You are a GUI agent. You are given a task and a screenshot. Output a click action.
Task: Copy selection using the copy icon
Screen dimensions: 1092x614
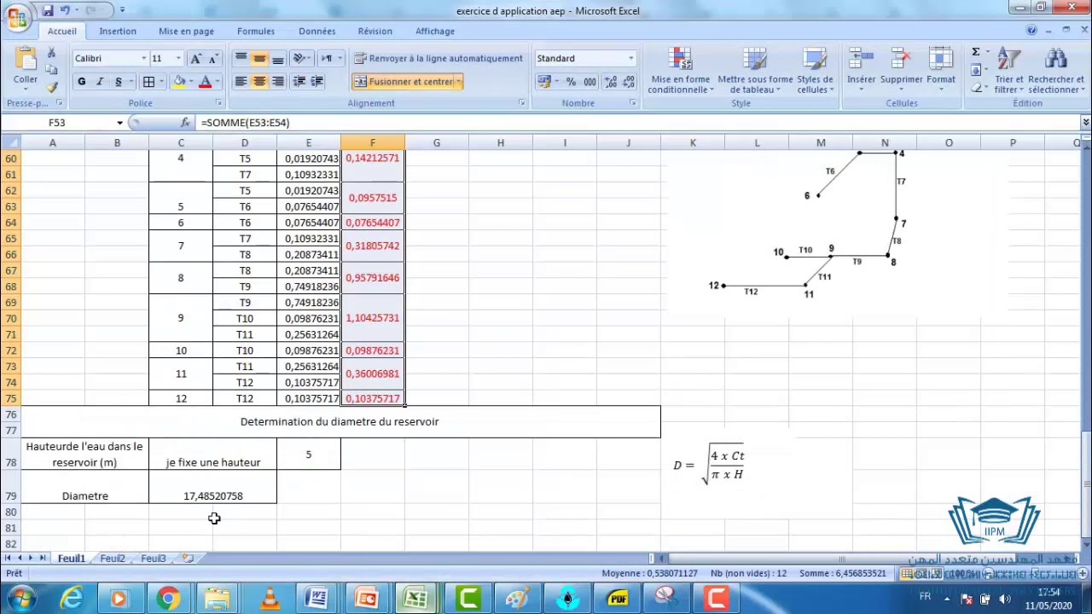51,70
